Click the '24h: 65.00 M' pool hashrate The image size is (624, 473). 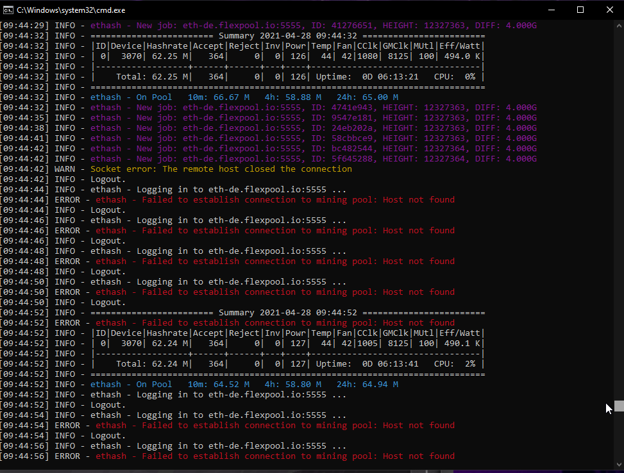tap(367, 97)
